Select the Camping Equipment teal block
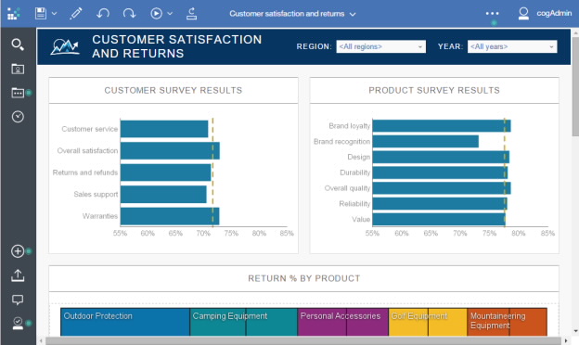Viewport: 579px width, 345px height. 244,322
